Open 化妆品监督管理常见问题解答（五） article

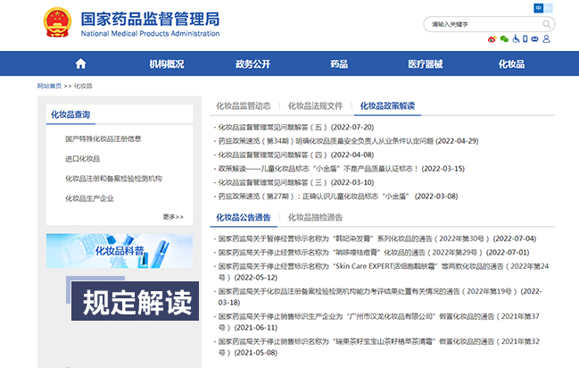296,127
